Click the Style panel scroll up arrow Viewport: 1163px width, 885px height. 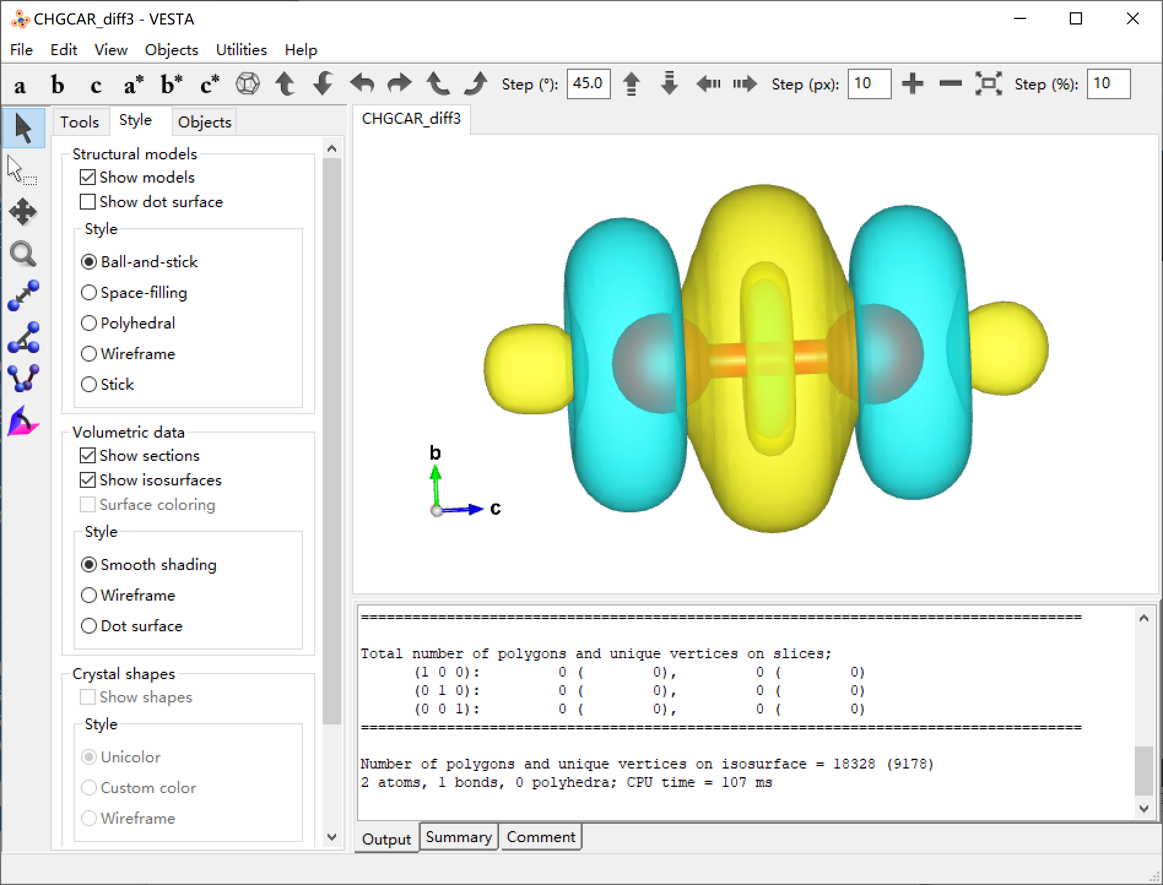coord(332,148)
